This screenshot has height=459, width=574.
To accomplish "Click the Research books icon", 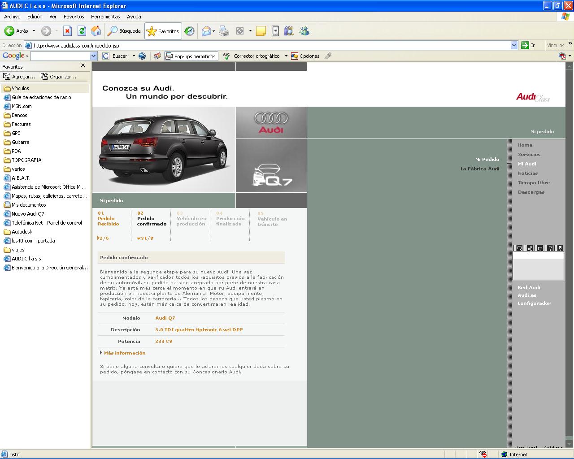I will [289, 31].
